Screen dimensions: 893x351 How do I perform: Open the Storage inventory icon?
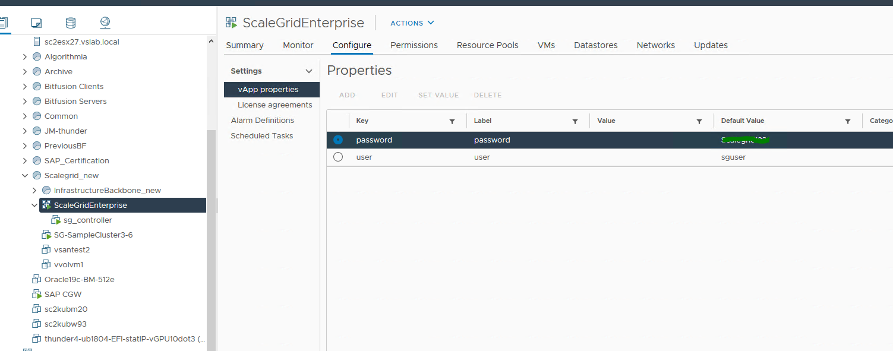[71, 23]
